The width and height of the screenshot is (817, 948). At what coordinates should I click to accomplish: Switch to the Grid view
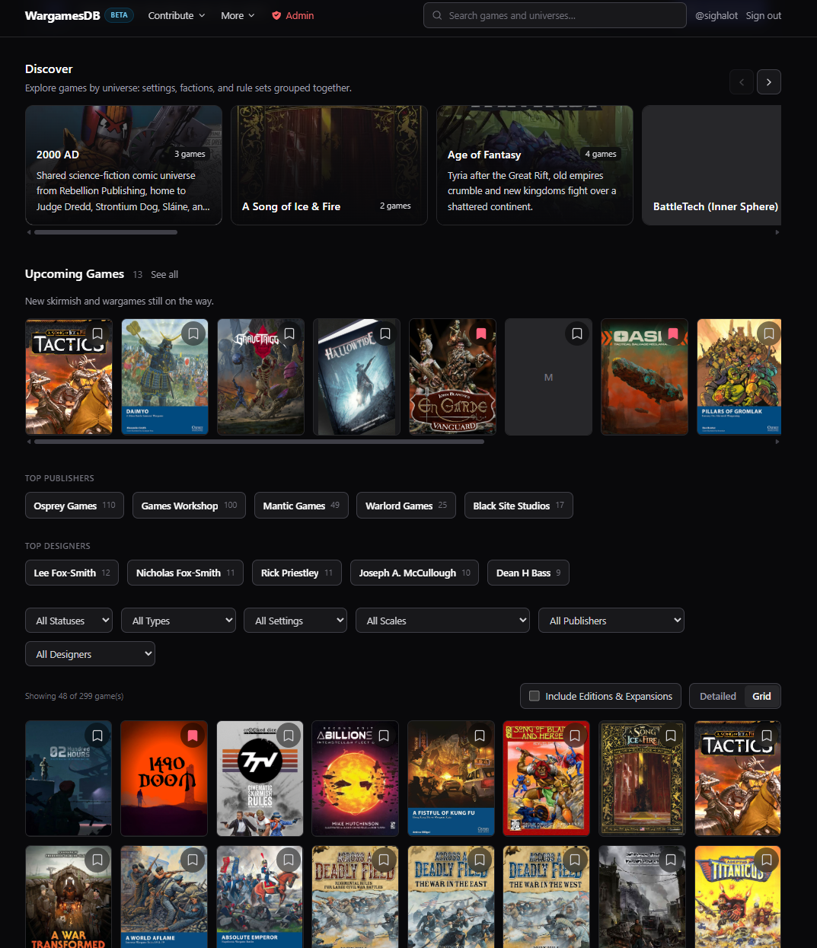(x=761, y=696)
